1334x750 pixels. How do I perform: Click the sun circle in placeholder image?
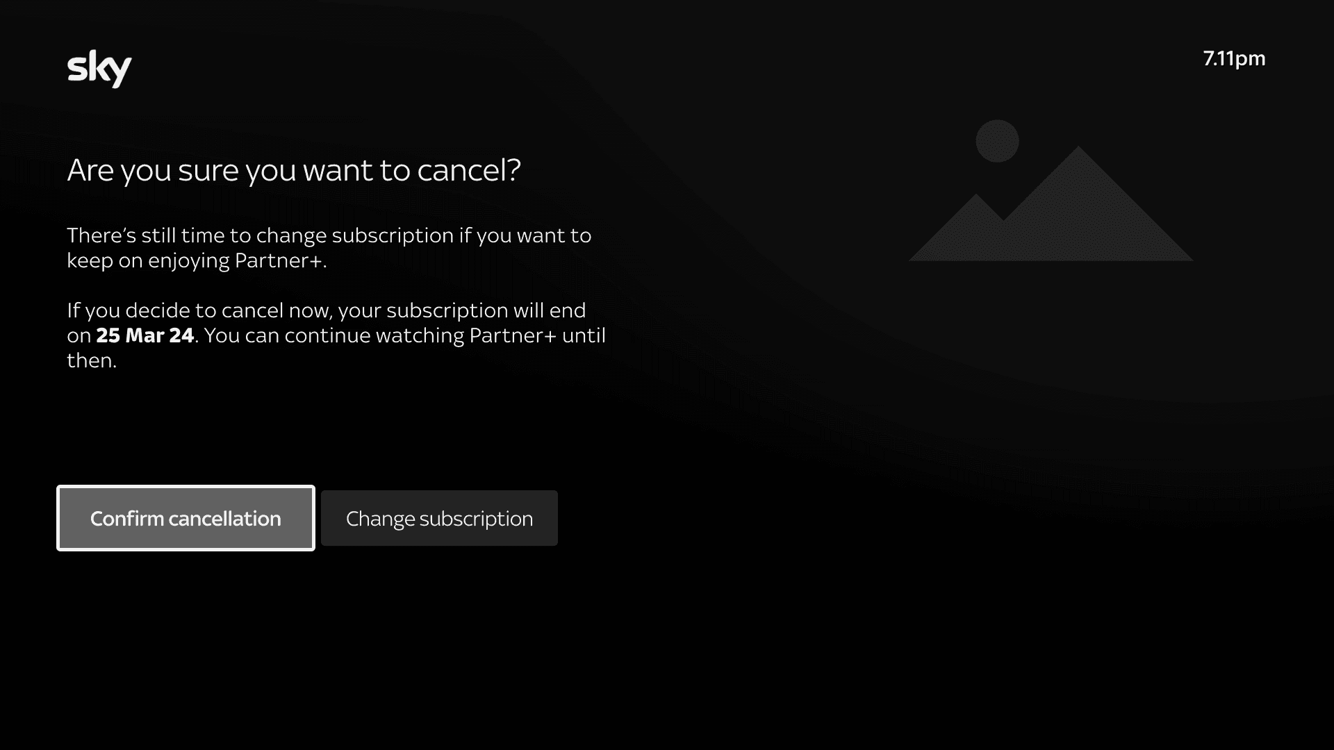pyautogui.click(x=997, y=141)
